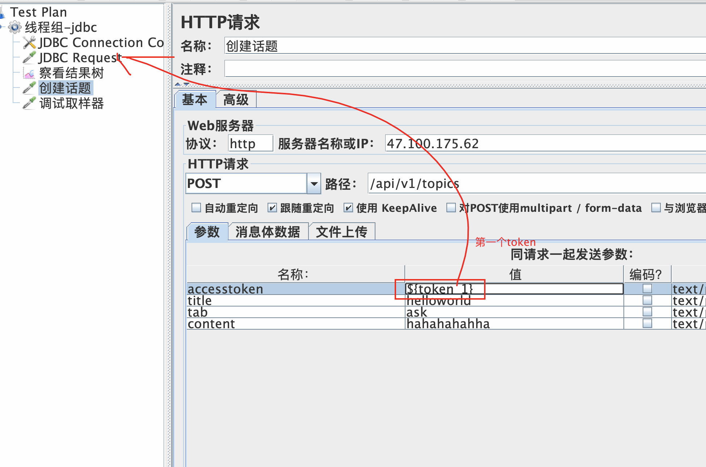Open the 消息体数据 tab
The image size is (706, 467).
(x=268, y=232)
